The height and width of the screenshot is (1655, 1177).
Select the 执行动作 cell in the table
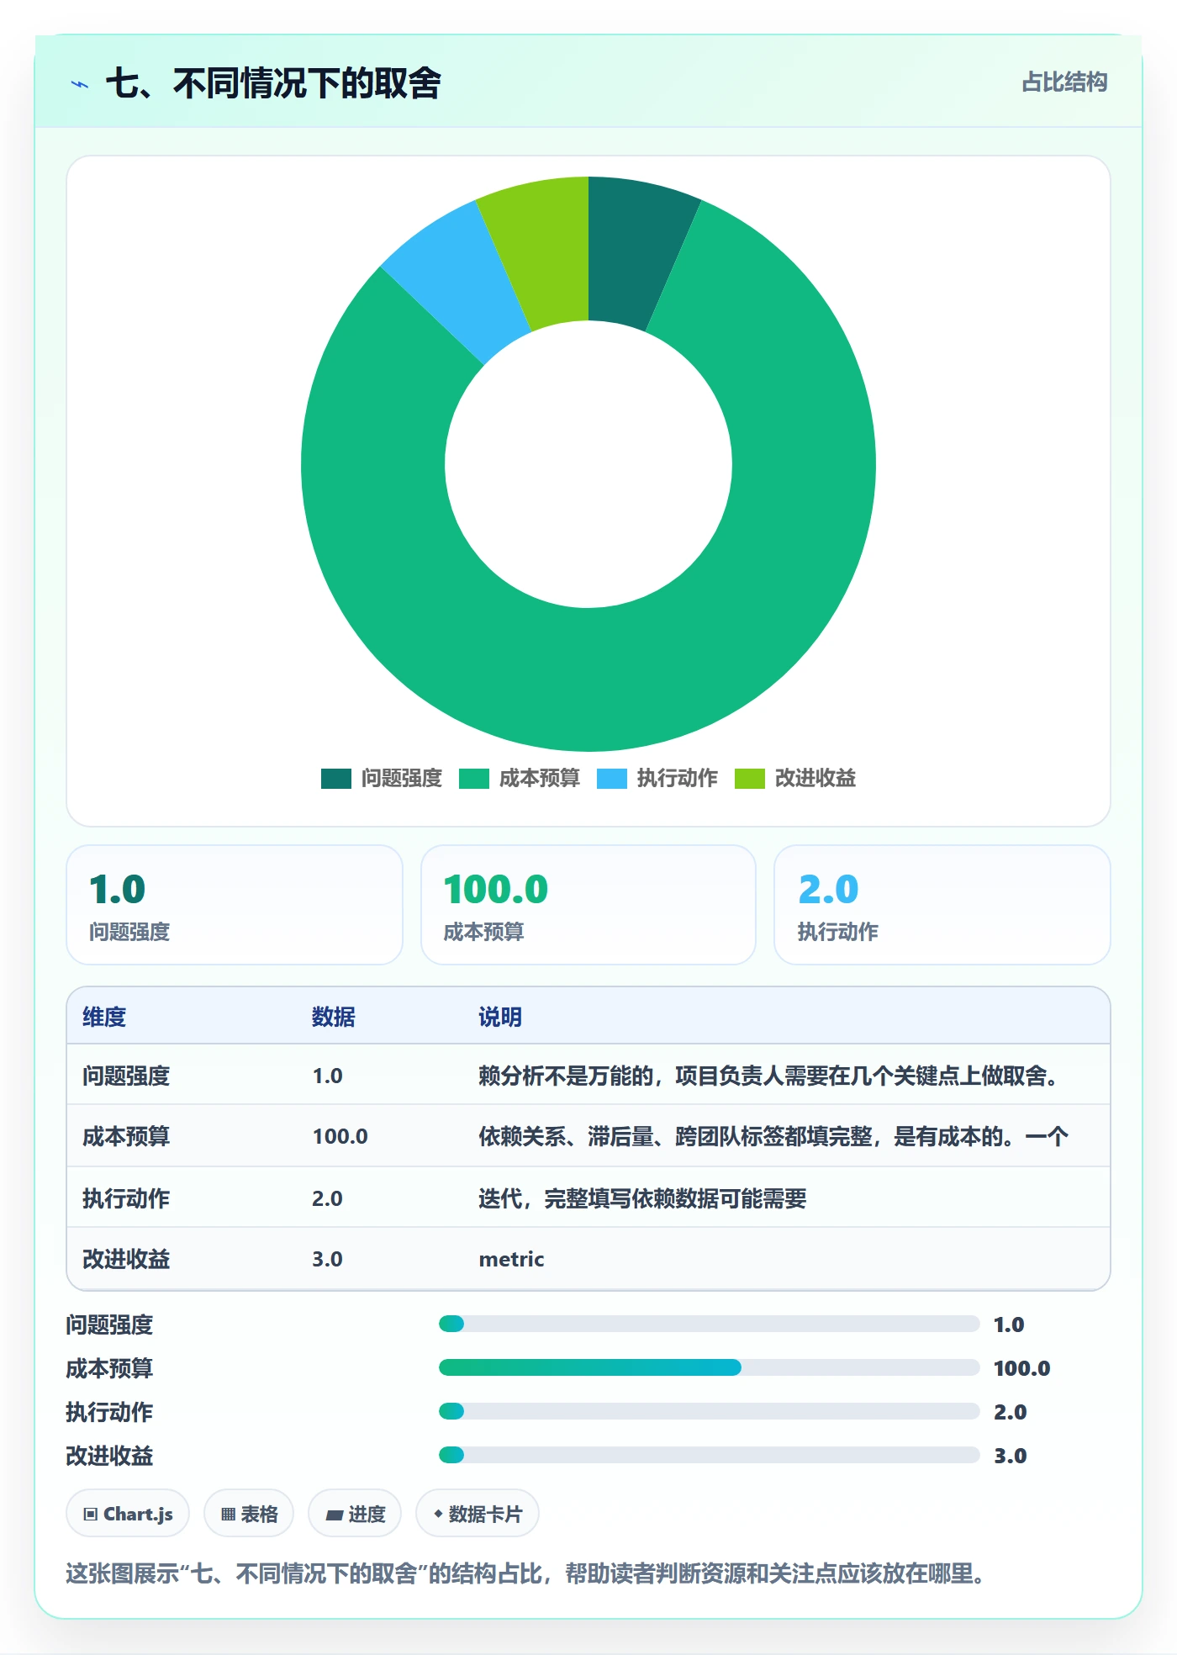tap(126, 1198)
